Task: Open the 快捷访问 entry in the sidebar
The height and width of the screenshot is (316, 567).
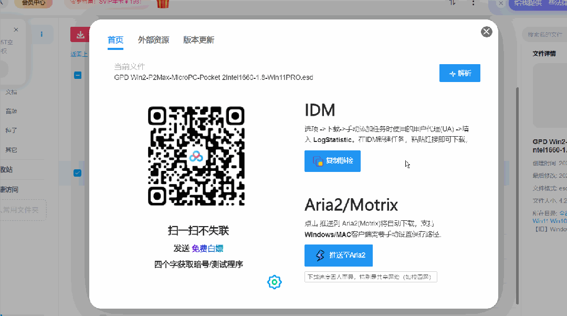Action: pyautogui.click(x=9, y=189)
